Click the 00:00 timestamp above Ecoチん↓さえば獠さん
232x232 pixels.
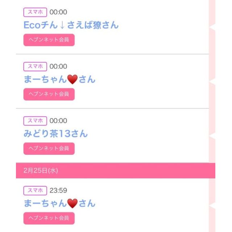coord(58,12)
